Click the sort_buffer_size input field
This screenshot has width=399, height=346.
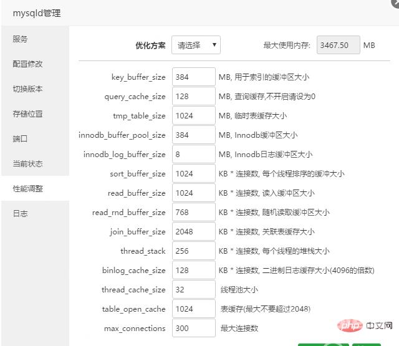(193, 174)
